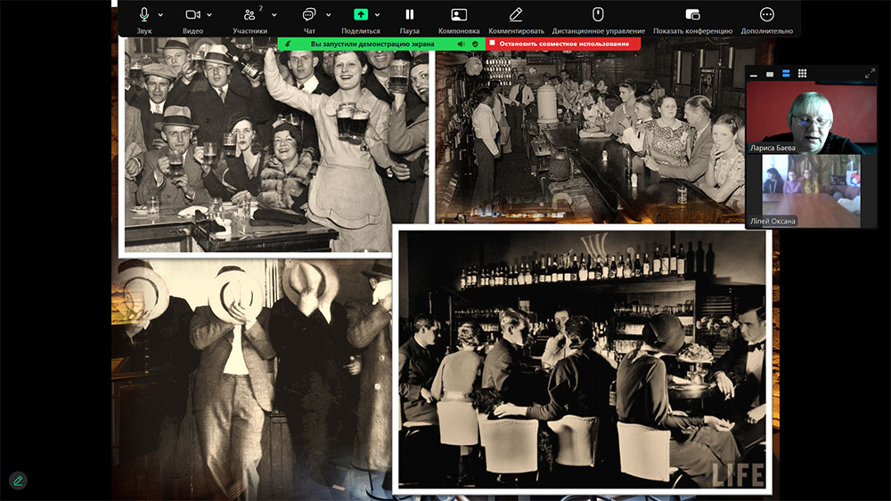
Task: Toggle camera with the Видео button
Action: point(192,15)
